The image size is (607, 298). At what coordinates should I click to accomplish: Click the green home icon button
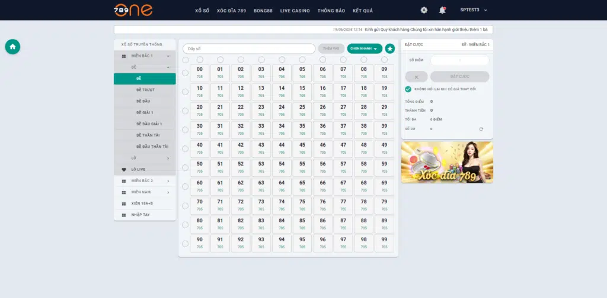[13, 47]
